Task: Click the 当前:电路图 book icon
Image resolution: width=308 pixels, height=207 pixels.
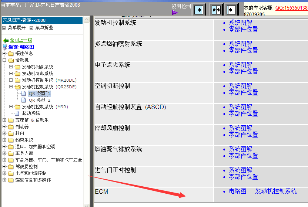Action: tap(5, 47)
